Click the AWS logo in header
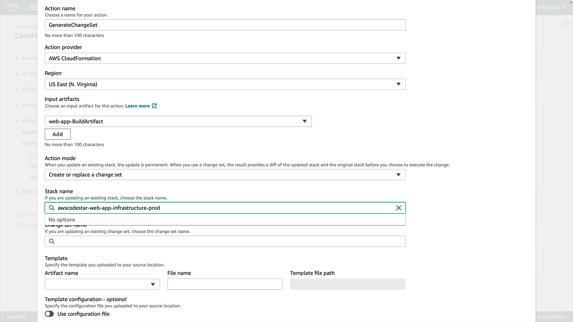The width and height of the screenshot is (573, 322). 12,7
